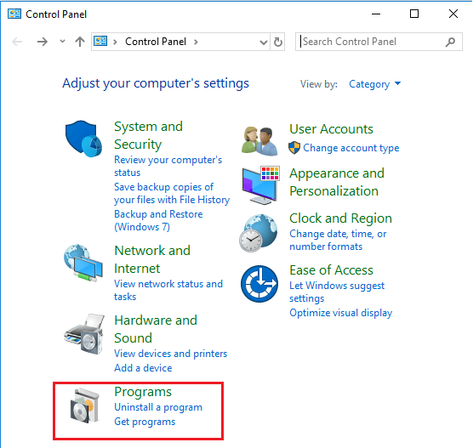Click the Appearance and Personalization monitor icon
Image resolution: width=473 pixels, height=448 pixels.
point(260,185)
